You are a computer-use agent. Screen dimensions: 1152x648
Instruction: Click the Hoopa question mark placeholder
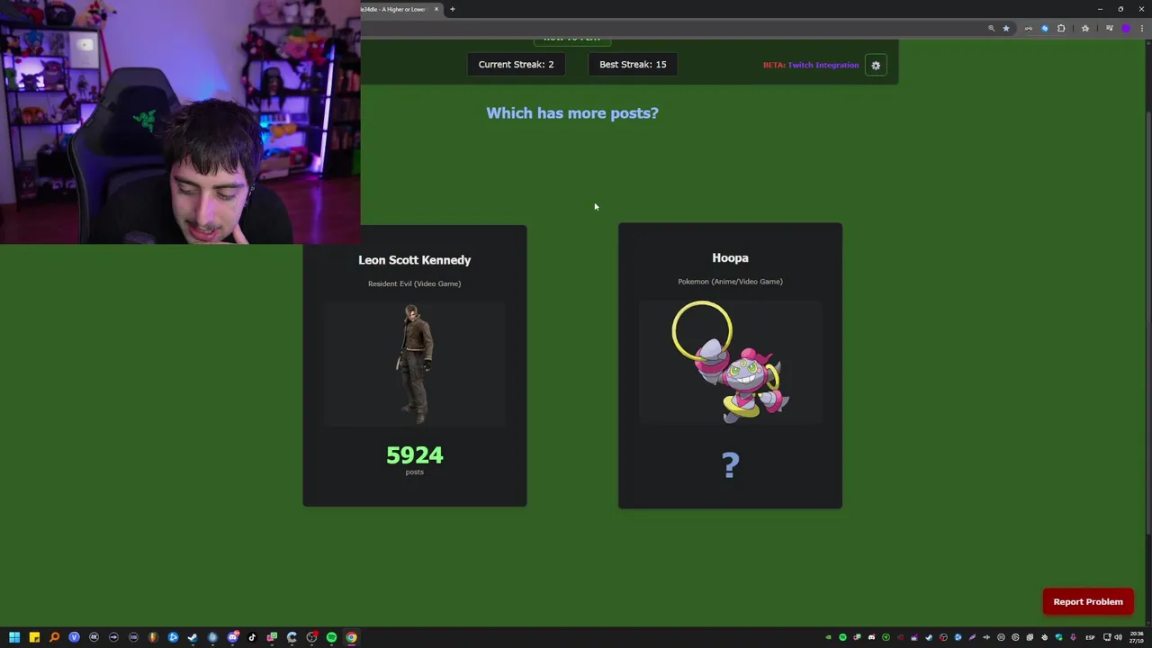pos(730,465)
